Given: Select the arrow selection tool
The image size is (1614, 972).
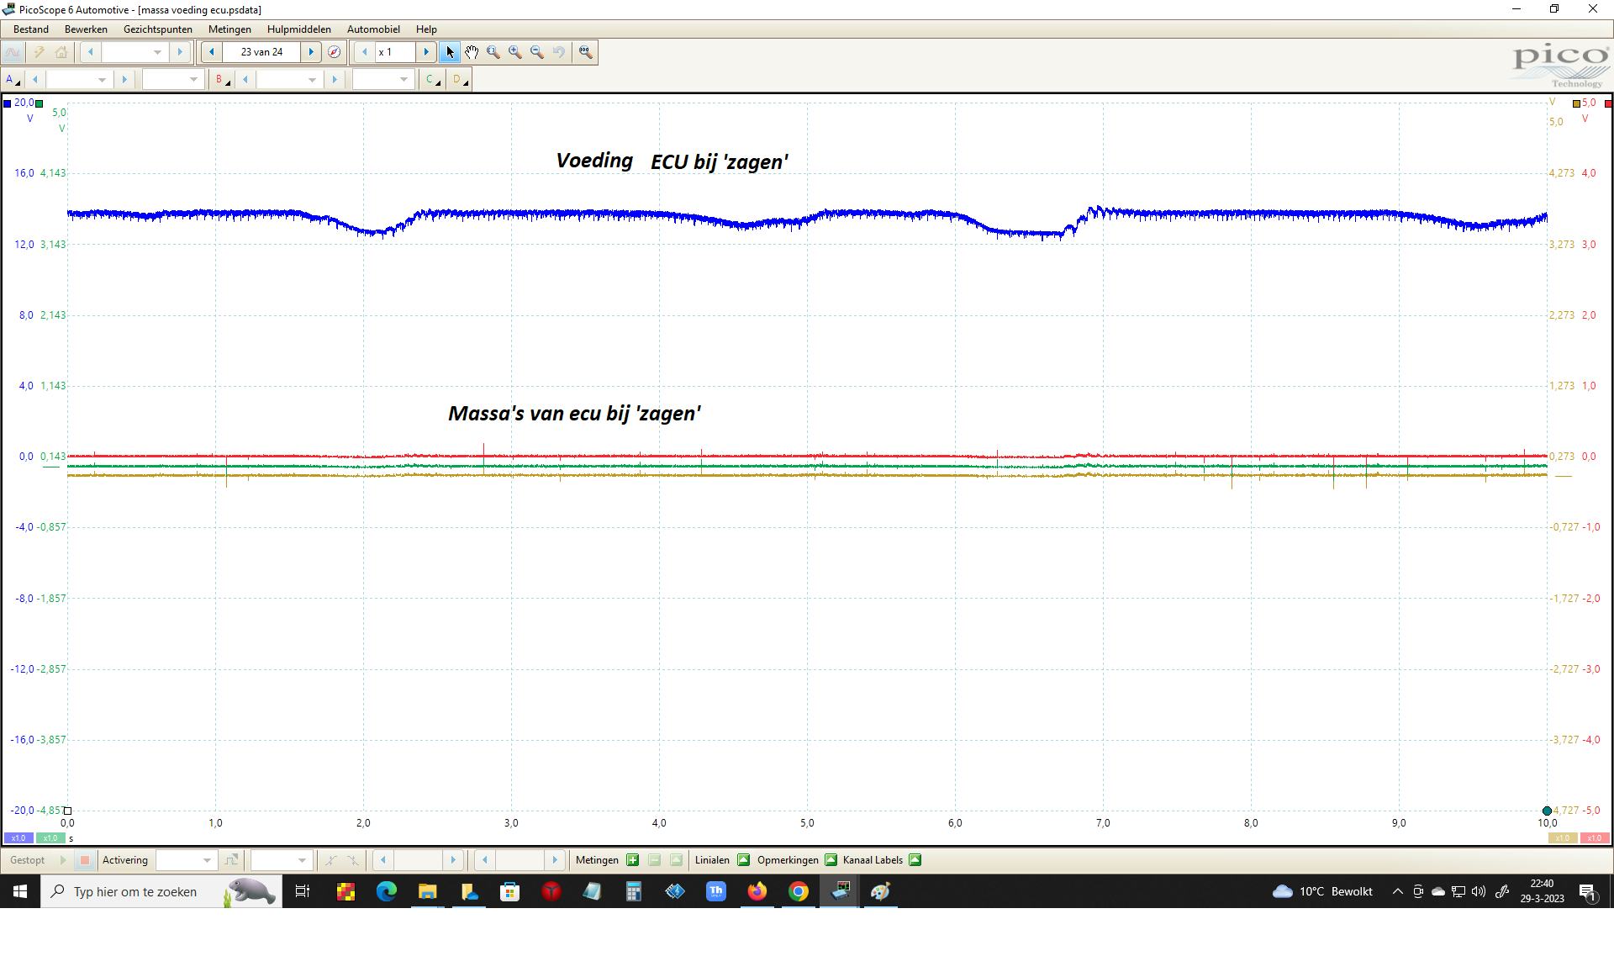Looking at the screenshot, I should pyautogui.click(x=450, y=52).
